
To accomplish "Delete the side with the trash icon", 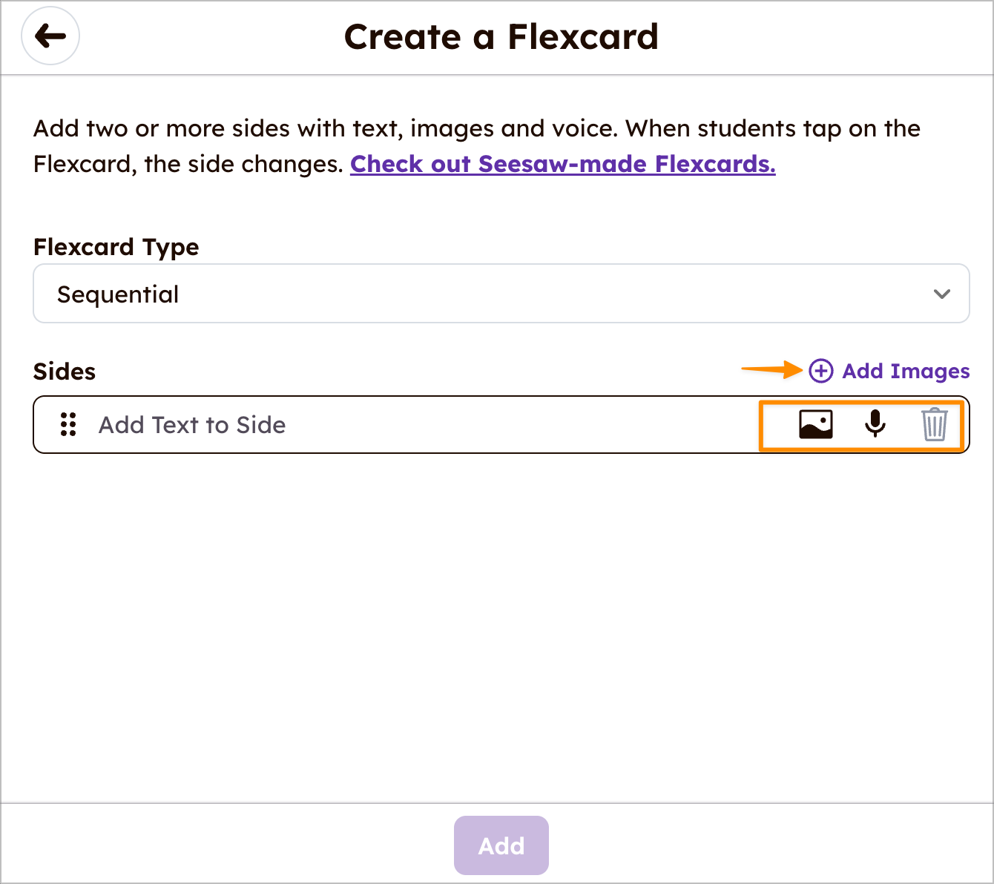I will 934,424.
